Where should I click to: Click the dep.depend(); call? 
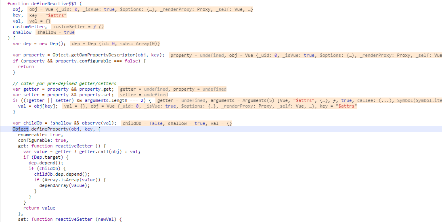click(x=46, y=163)
